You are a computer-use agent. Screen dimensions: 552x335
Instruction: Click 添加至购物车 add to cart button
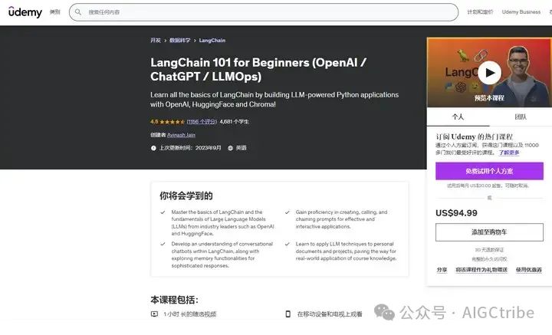click(489, 232)
